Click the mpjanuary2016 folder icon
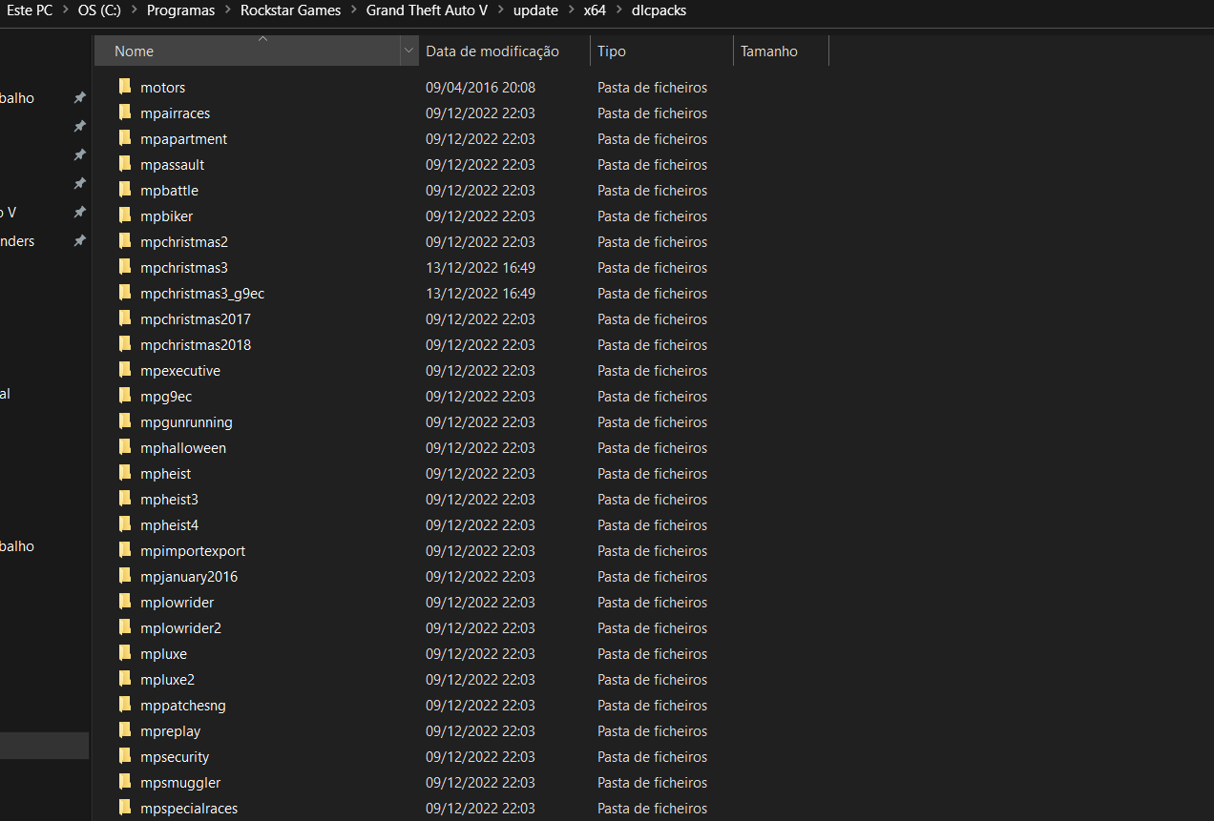 (x=124, y=576)
